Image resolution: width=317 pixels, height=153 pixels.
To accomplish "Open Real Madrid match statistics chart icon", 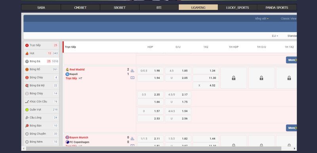I will [x=132, y=71].
